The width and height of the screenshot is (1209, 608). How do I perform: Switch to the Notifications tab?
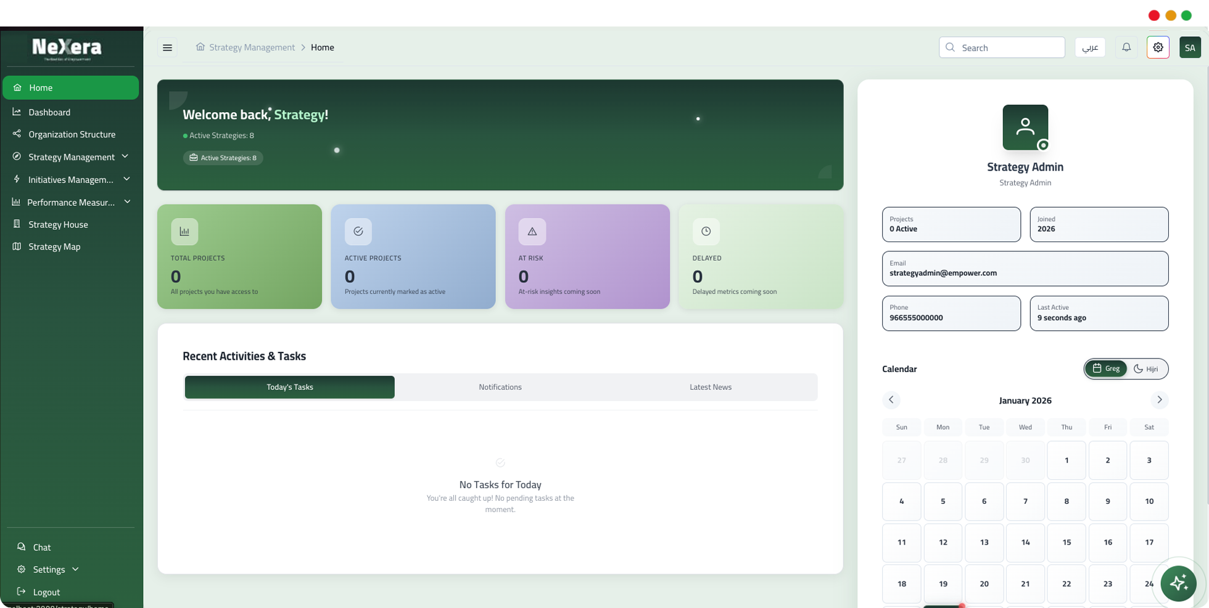tap(500, 387)
